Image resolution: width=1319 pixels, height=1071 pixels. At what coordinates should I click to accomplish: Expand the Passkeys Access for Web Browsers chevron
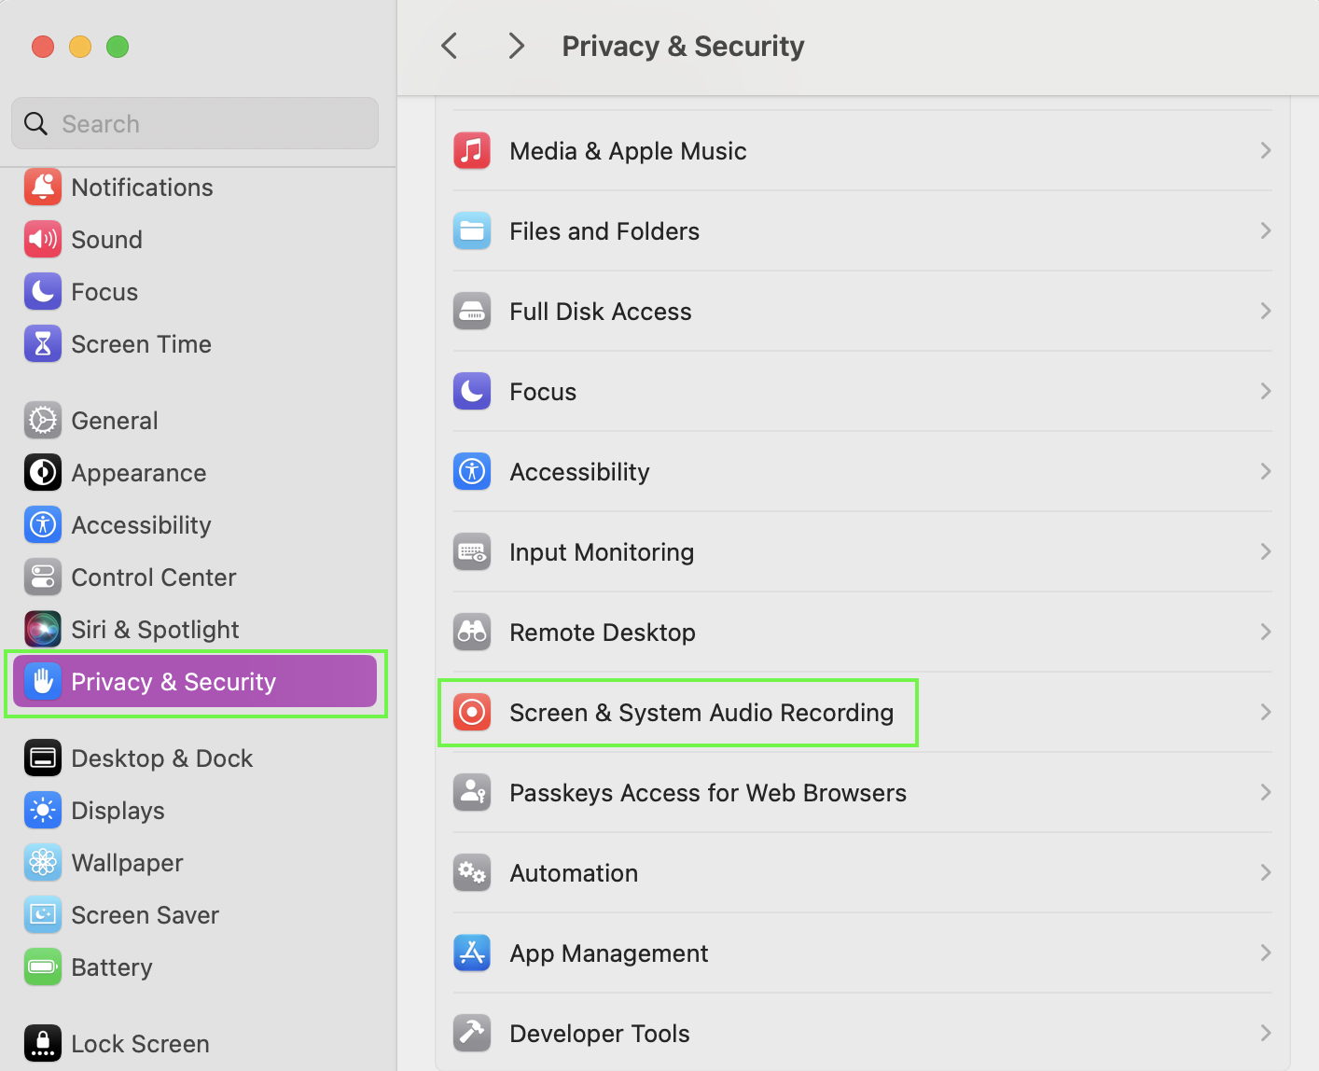pos(1265,793)
